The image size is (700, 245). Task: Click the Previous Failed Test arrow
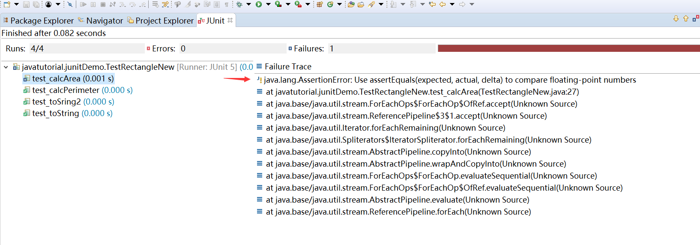[x=686, y=18]
